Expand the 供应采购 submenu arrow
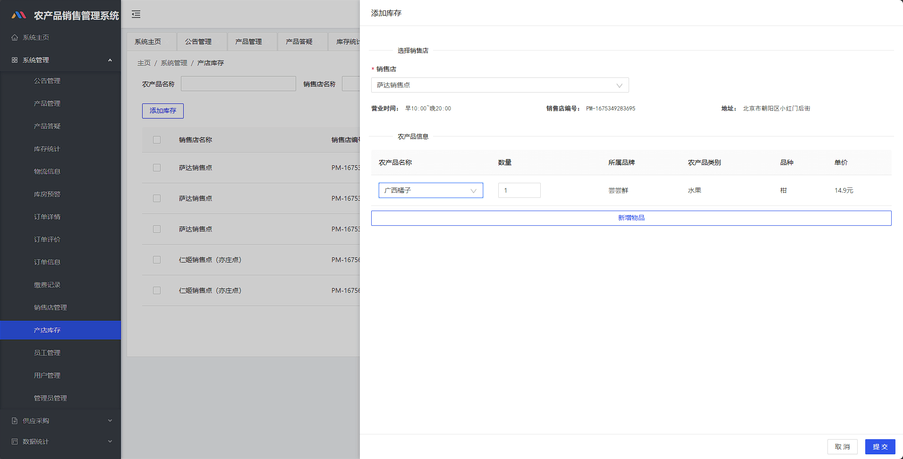Screen dimensions: 903x459 [110, 421]
